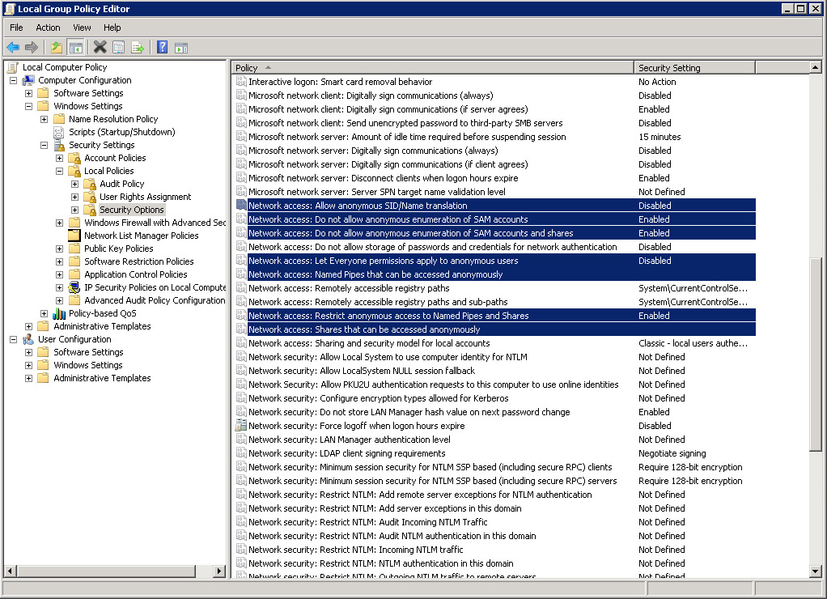
Task: Click vertical scrollbar up arrow in policy list
Action: pyautogui.click(x=816, y=67)
